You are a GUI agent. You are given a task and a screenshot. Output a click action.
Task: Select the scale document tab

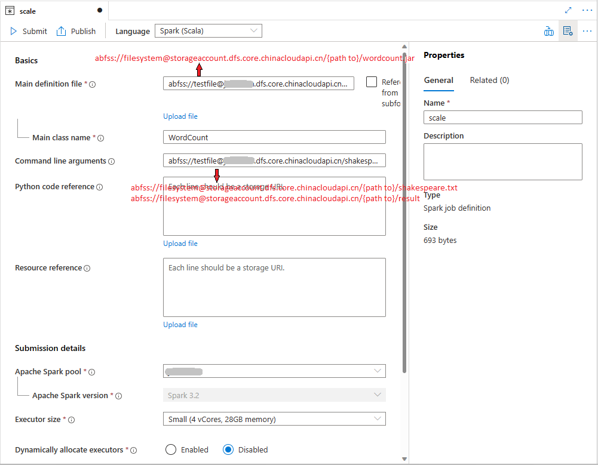point(54,11)
